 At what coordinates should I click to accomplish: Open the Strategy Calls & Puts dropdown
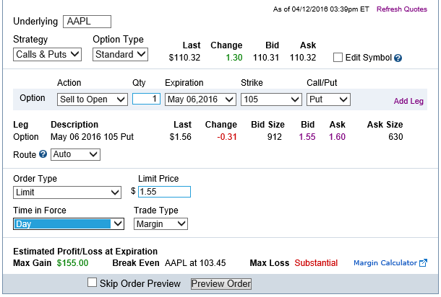[x=47, y=54]
